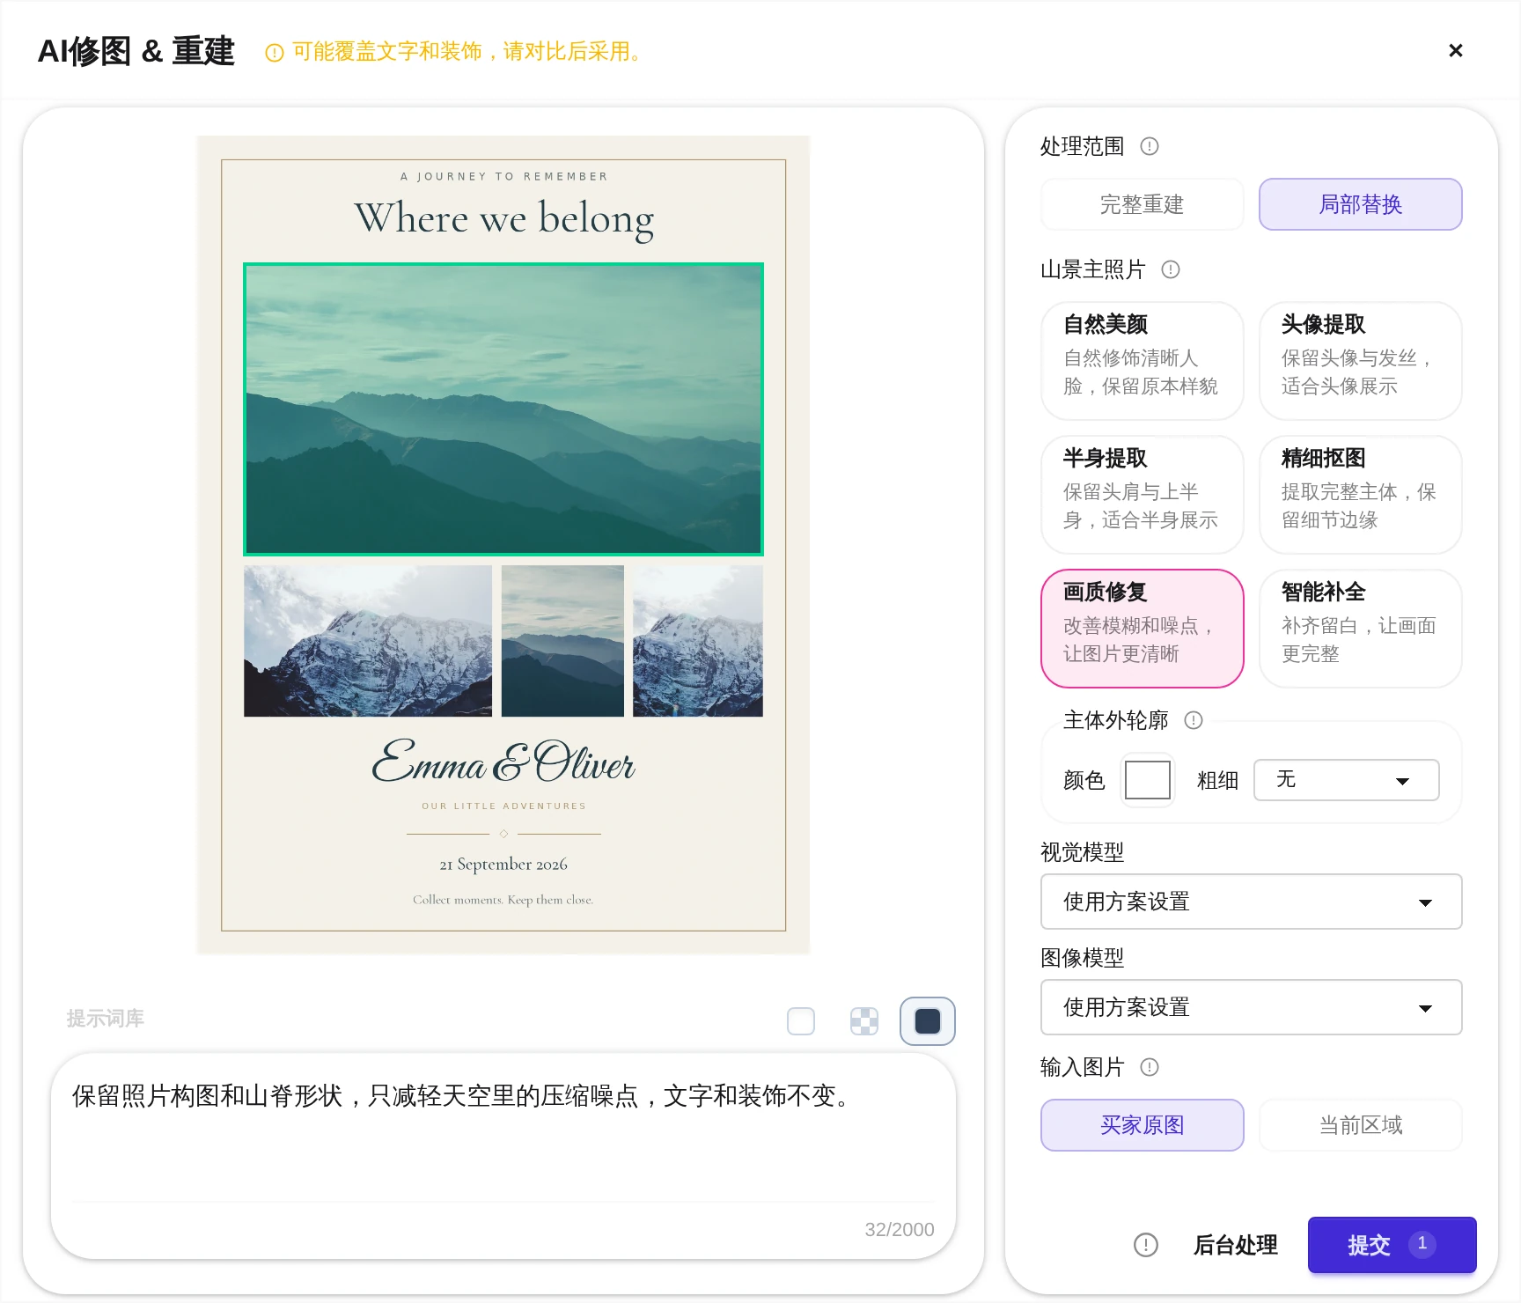Click the warning icon in the header notice
The image size is (1521, 1303).
275,53
